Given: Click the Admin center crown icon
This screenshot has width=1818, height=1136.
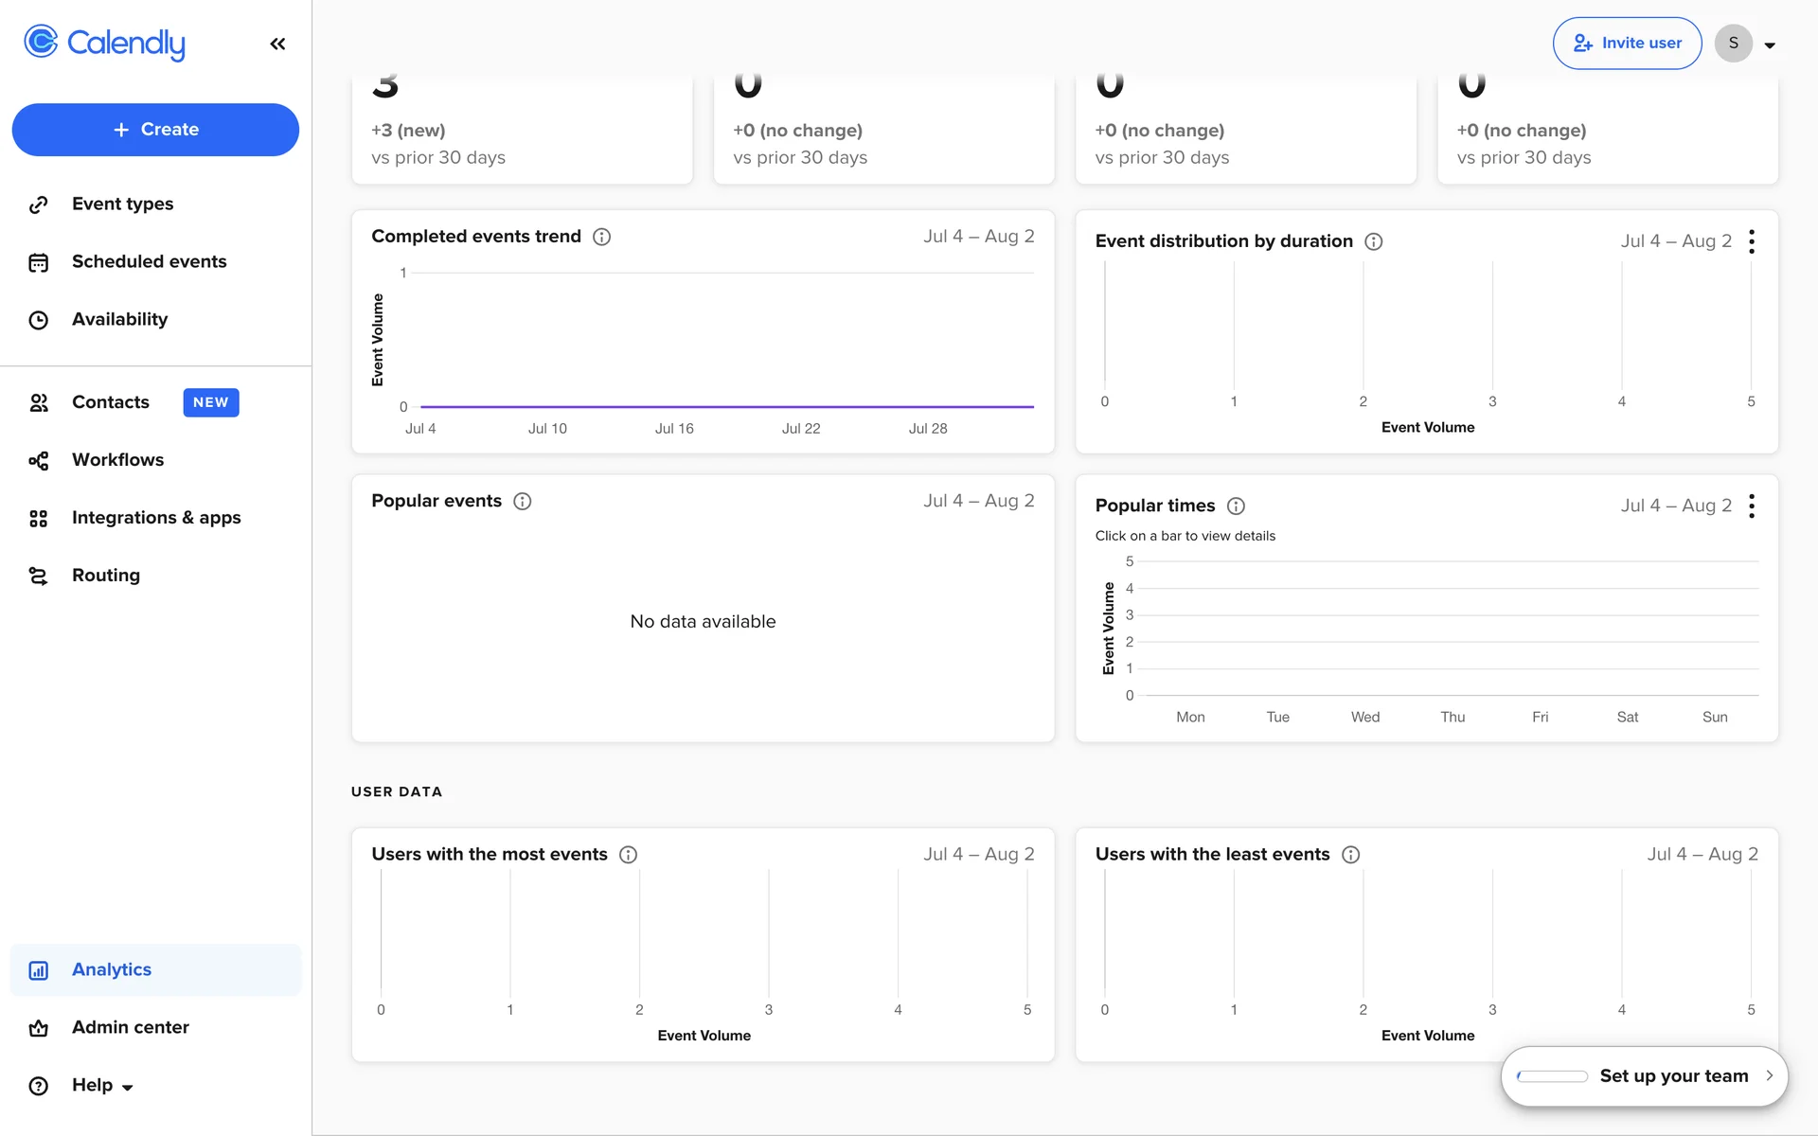Looking at the screenshot, I should tap(38, 1027).
